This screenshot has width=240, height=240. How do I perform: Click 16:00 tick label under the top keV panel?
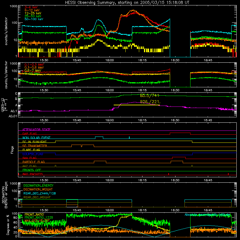point(109,60)
